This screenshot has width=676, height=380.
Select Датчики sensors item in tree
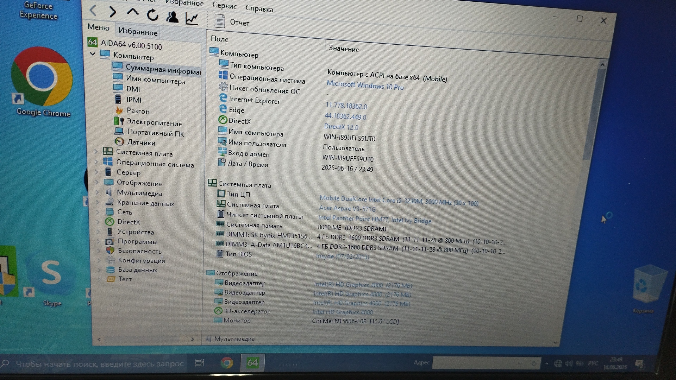(x=141, y=142)
